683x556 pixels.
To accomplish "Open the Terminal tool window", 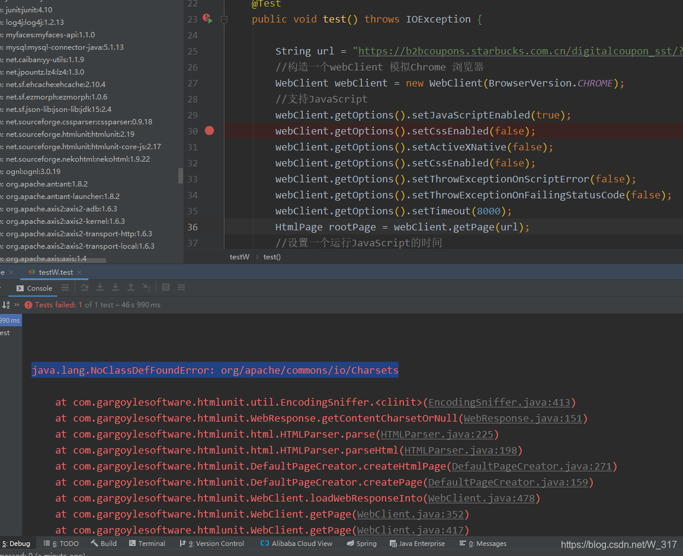I will pyautogui.click(x=146, y=543).
